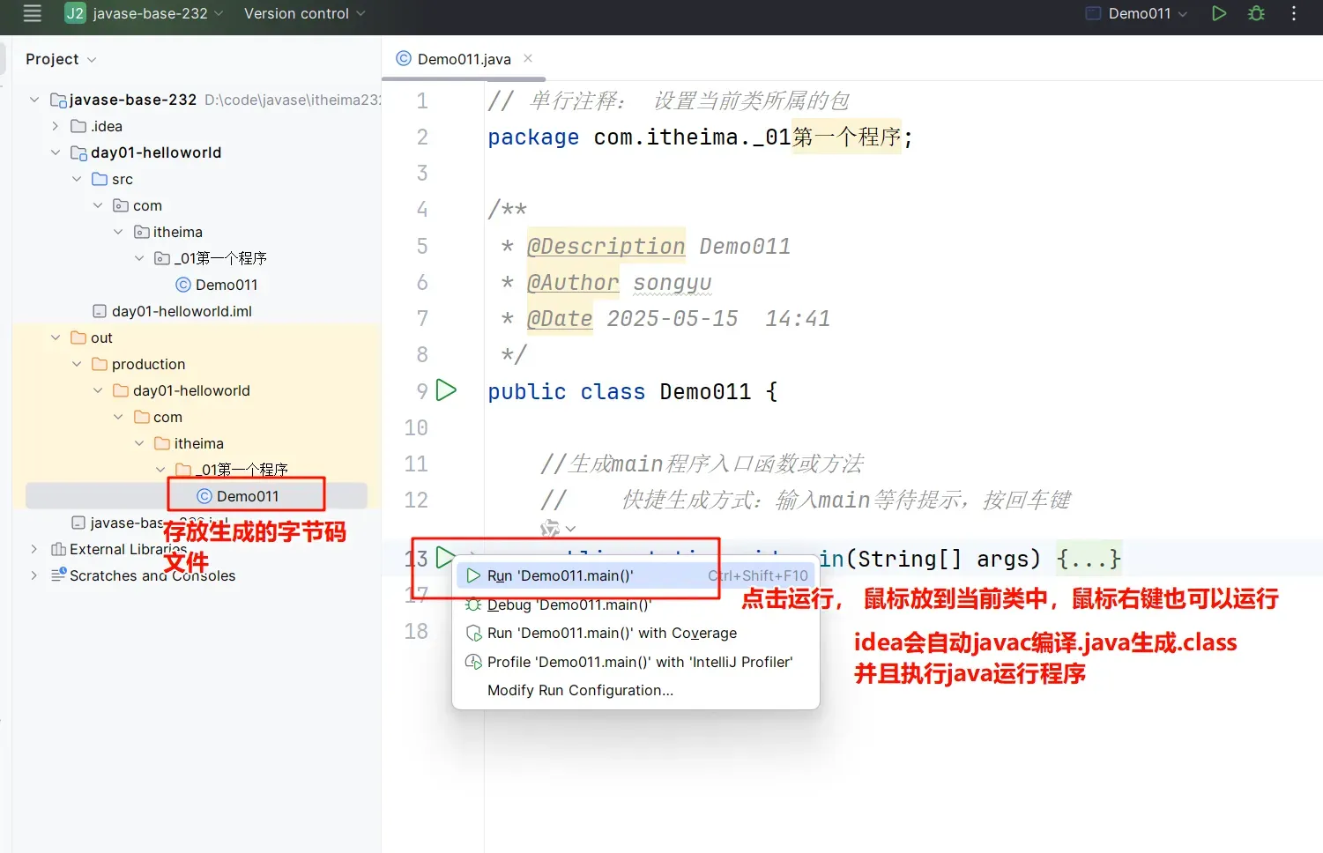Collapse the com folder under out
The image size is (1323, 853).
pos(119,417)
